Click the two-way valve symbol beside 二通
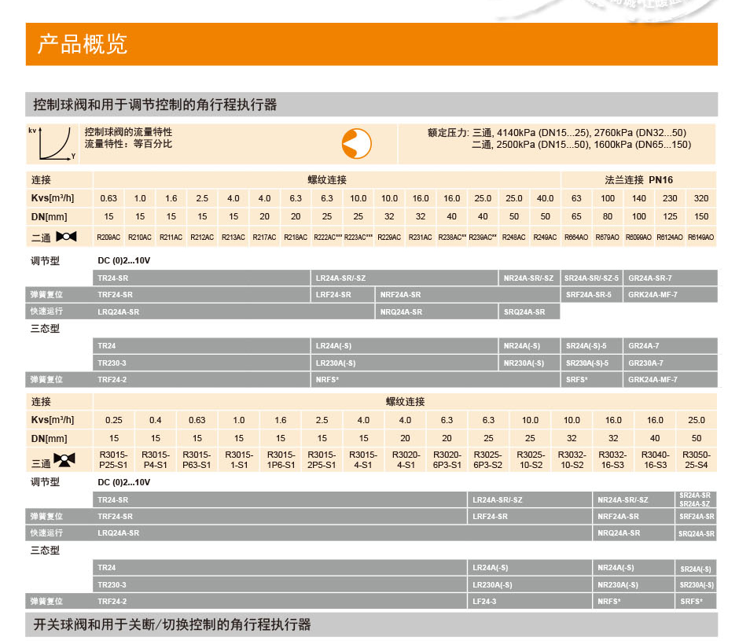The image size is (739, 641). pos(66,237)
